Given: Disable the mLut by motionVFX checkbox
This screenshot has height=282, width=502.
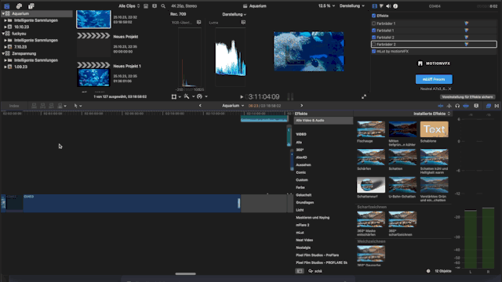Looking at the screenshot, I should click(373, 51).
